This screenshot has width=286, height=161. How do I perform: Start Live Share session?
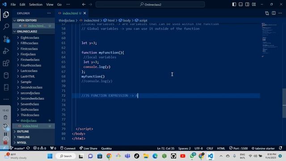click(88, 148)
